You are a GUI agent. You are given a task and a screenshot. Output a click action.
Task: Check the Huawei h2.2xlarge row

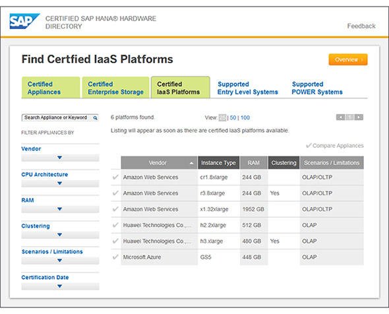tap(115, 225)
